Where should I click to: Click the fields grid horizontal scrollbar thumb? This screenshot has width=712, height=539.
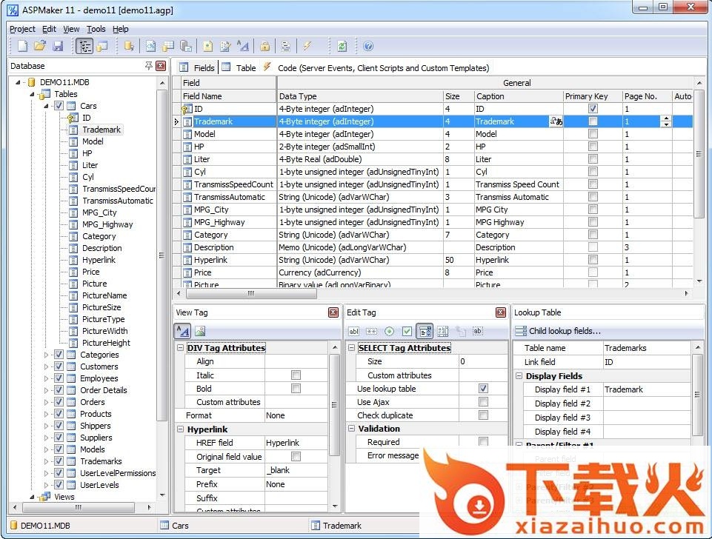coord(250,293)
